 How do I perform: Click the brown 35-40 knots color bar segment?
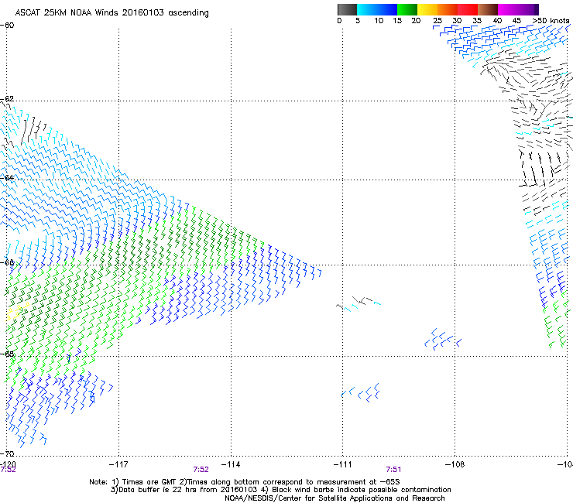488,9
